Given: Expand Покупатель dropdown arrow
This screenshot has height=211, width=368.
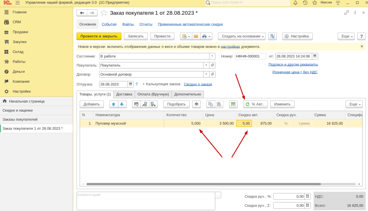Looking at the screenshot, I should (x=206, y=65).
